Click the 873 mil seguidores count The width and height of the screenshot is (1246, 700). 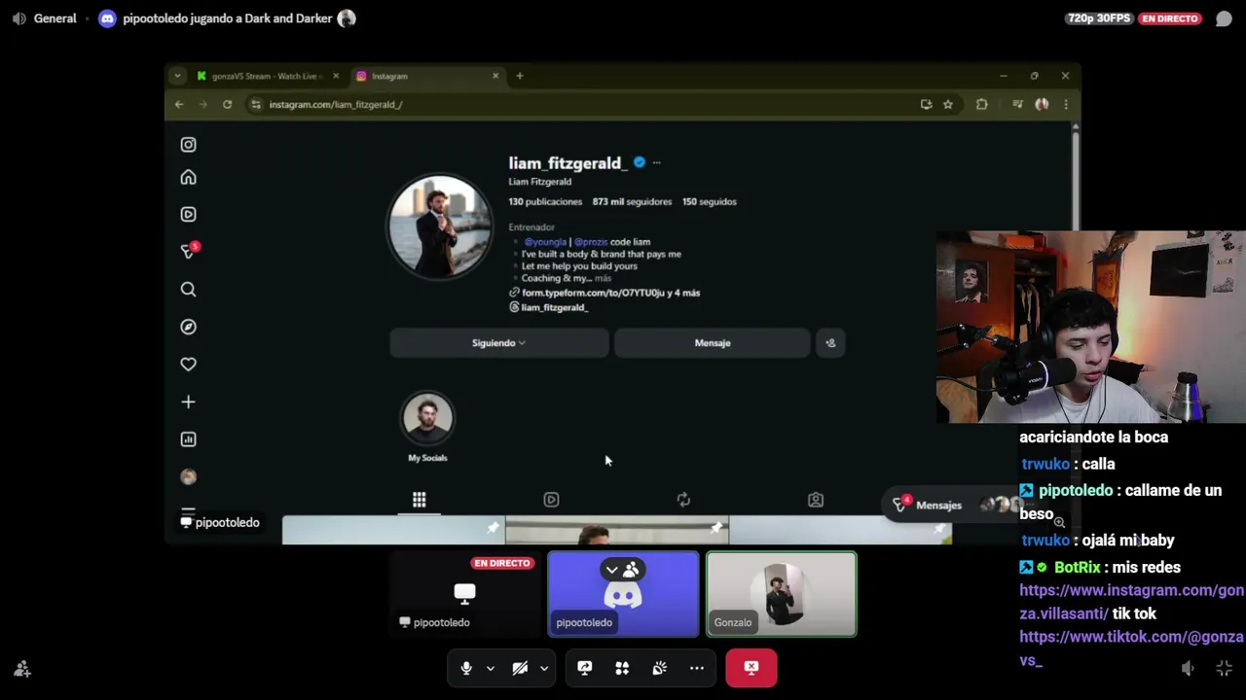632,202
